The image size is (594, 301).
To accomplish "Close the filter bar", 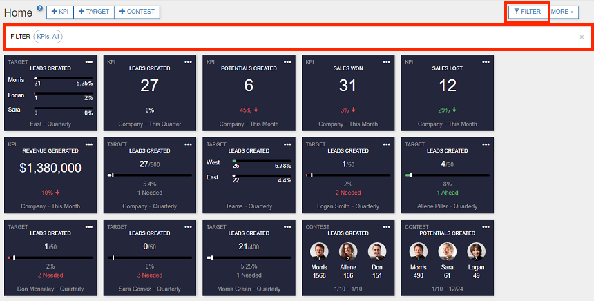I will tap(582, 37).
